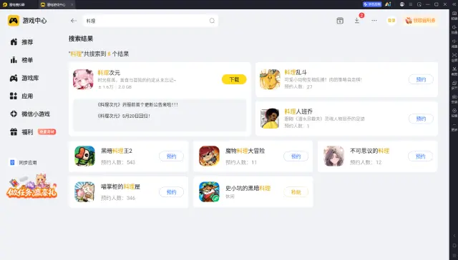This screenshot has height=260, width=458.
Task: Click the 游戏中心 gamepad logo
Action: pos(14,21)
